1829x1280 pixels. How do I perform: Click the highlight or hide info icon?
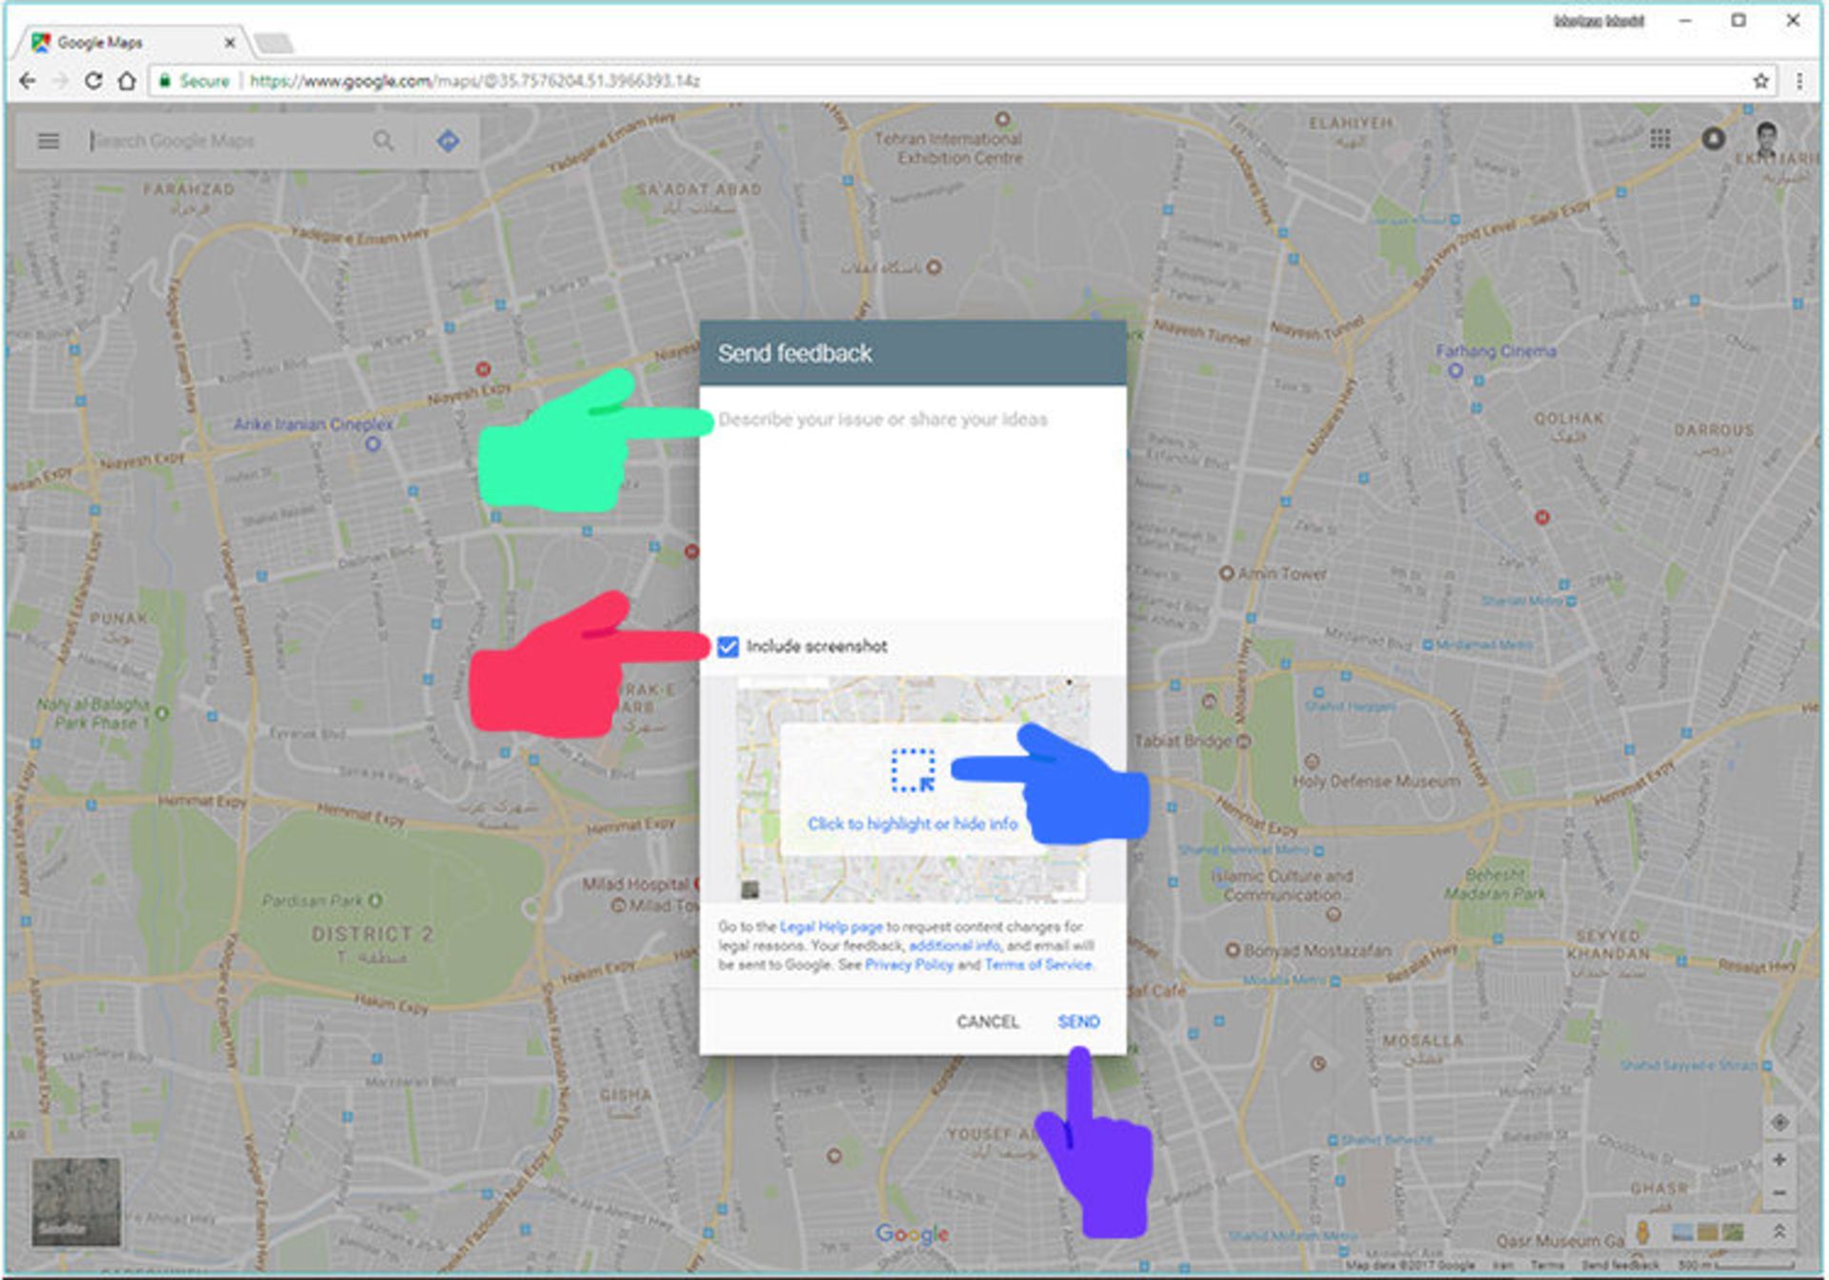point(913,770)
